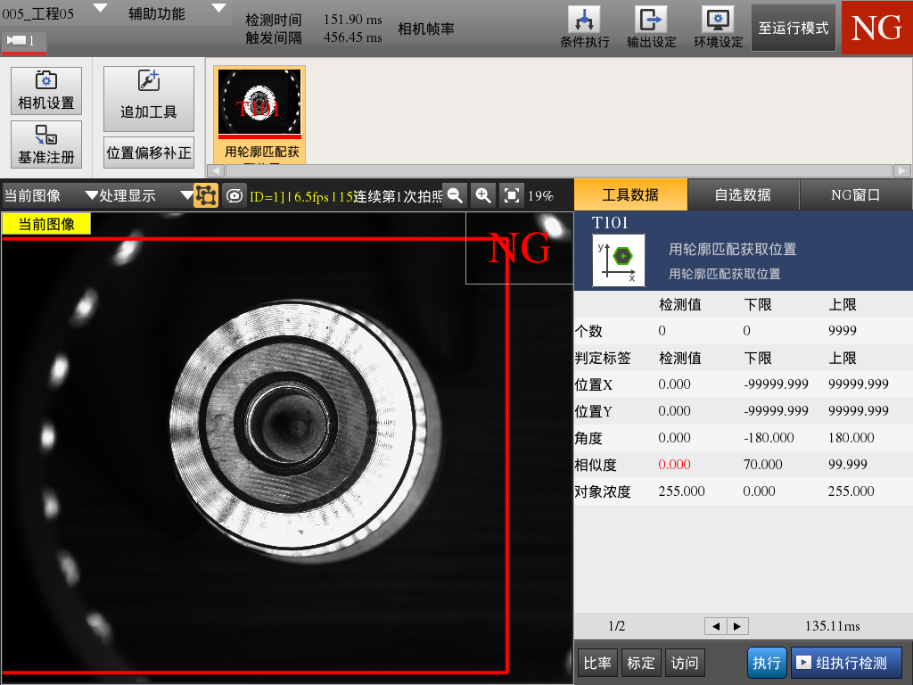Switch to the 自选数据 tab
913x685 pixels.
(x=744, y=194)
